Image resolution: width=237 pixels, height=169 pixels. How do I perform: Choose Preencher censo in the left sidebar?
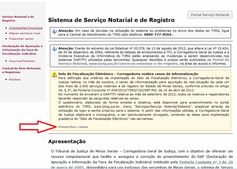[21, 39]
